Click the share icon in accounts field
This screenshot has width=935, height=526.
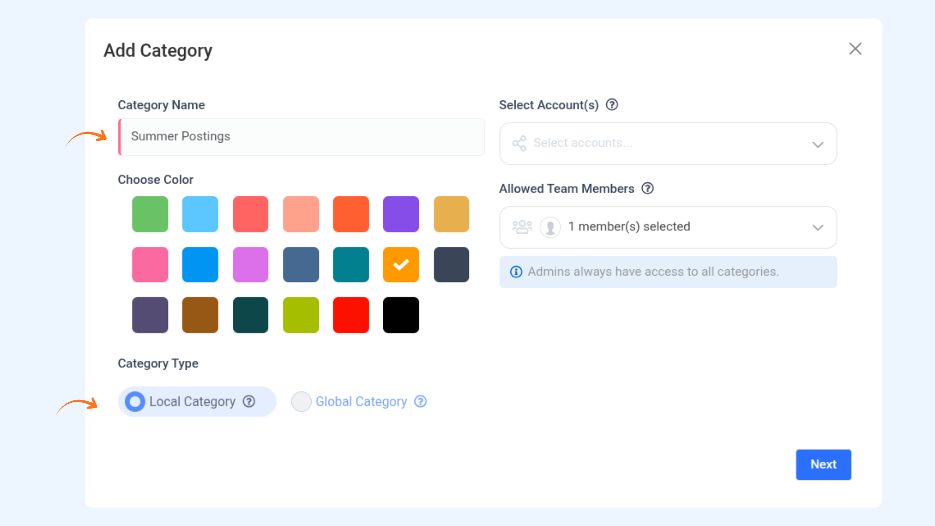(519, 143)
